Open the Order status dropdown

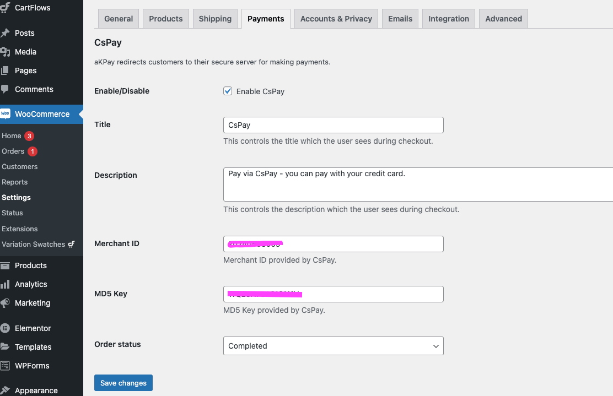point(334,346)
